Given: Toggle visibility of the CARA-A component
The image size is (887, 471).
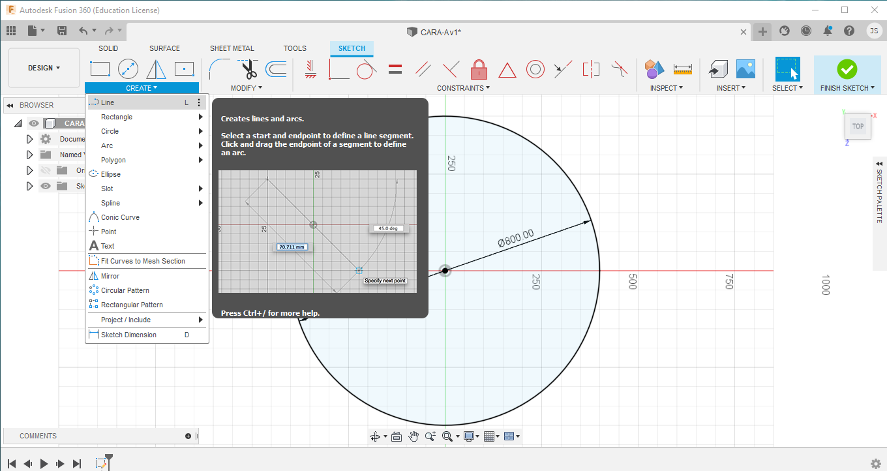Looking at the screenshot, I should click(34, 123).
